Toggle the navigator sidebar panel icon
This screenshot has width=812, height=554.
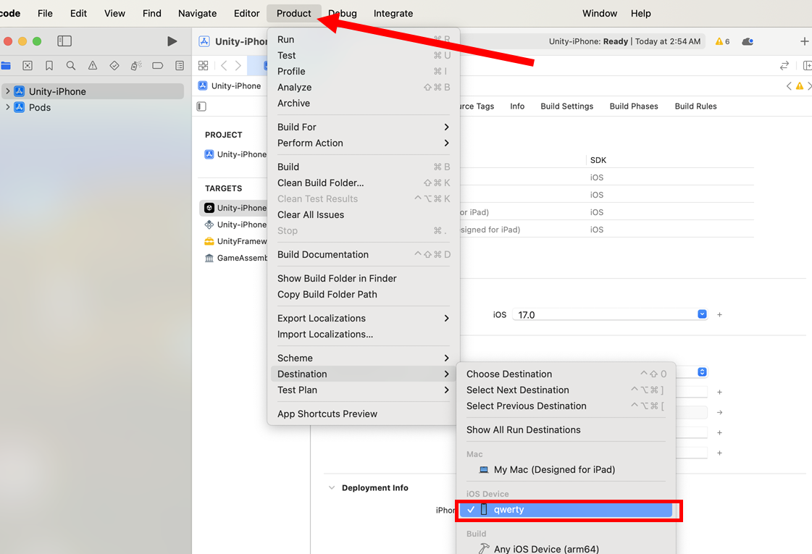pos(64,41)
